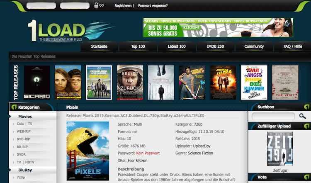Viewport: 311px width, 183px height.
Task: Go to the Community tab
Action: tap(254, 46)
